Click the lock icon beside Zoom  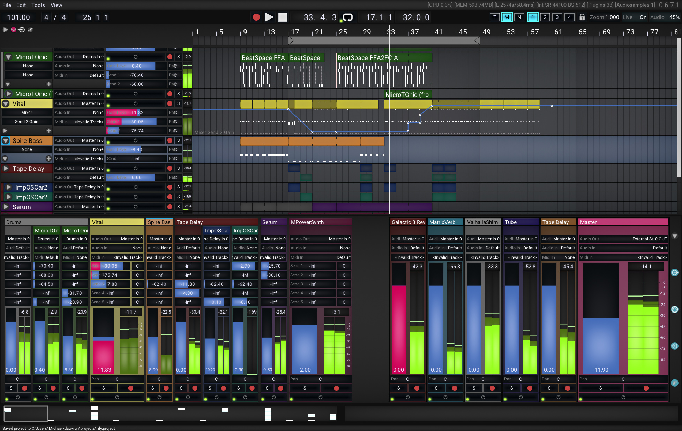[x=582, y=17]
